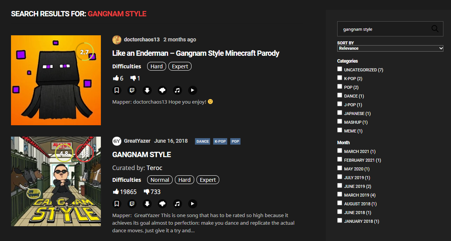Screen dimensions: 451x241
Task: Filter by month JUNE 2018
Action: tap(340, 212)
